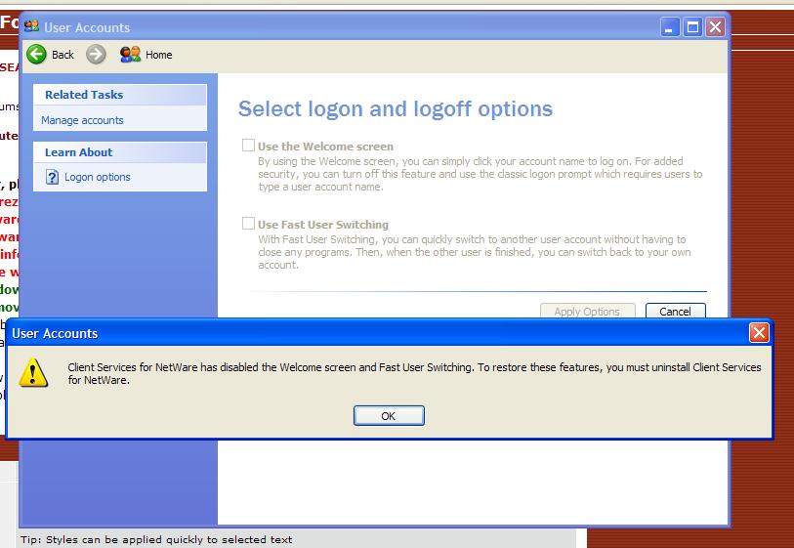Toggle Use the Welcome screen checkbox
The image size is (794, 548).
tap(248, 146)
